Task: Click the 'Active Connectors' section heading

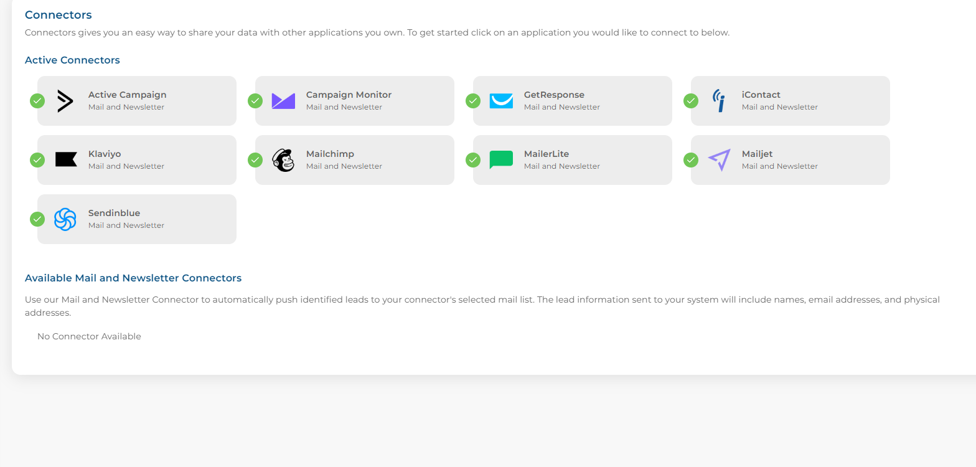Action: pos(72,60)
